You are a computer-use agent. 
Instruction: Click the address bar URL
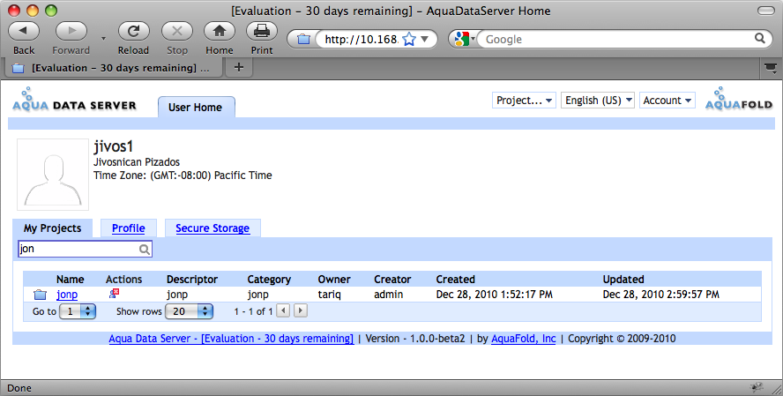click(361, 39)
